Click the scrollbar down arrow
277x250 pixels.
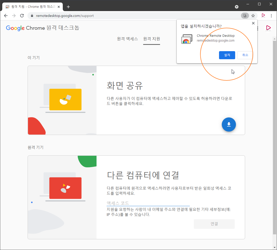pos(274,247)
